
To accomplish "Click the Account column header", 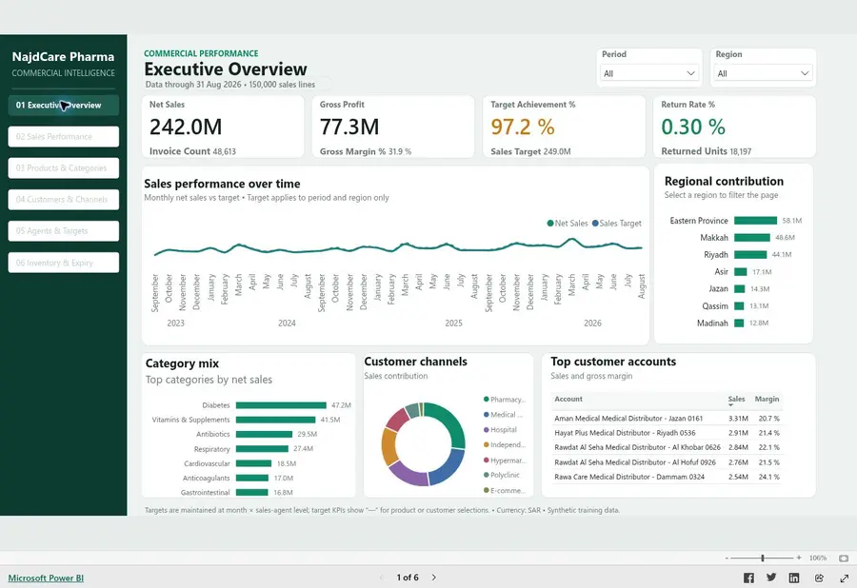I will pos(568,399).
